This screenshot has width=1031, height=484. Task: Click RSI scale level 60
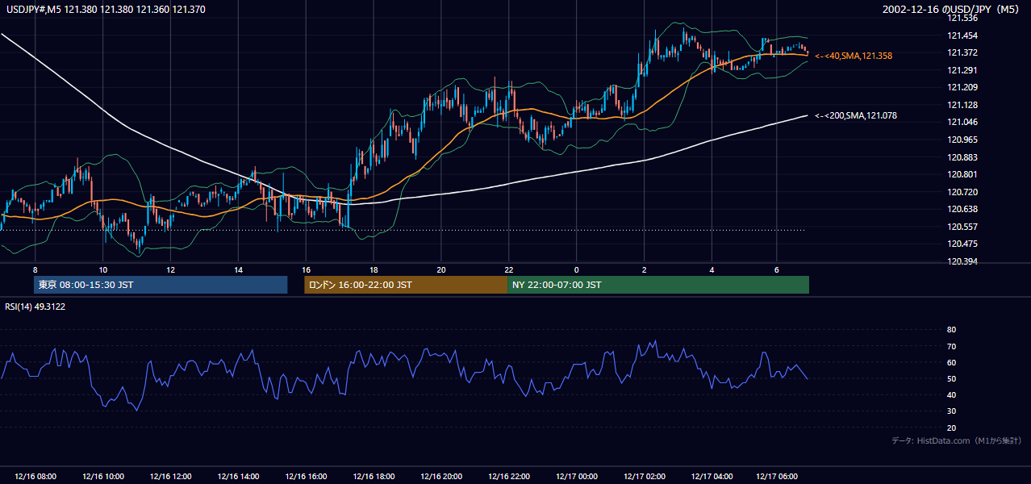pyautogui.click(x=951, y=362)
